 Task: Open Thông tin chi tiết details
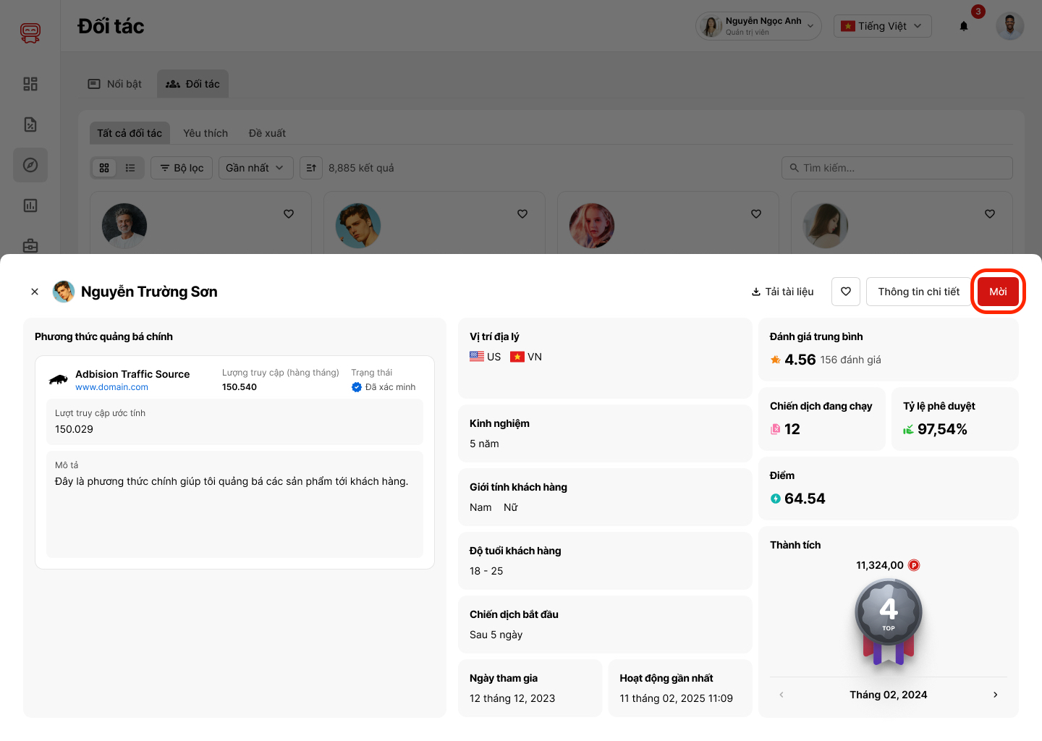tap(918, 292)
